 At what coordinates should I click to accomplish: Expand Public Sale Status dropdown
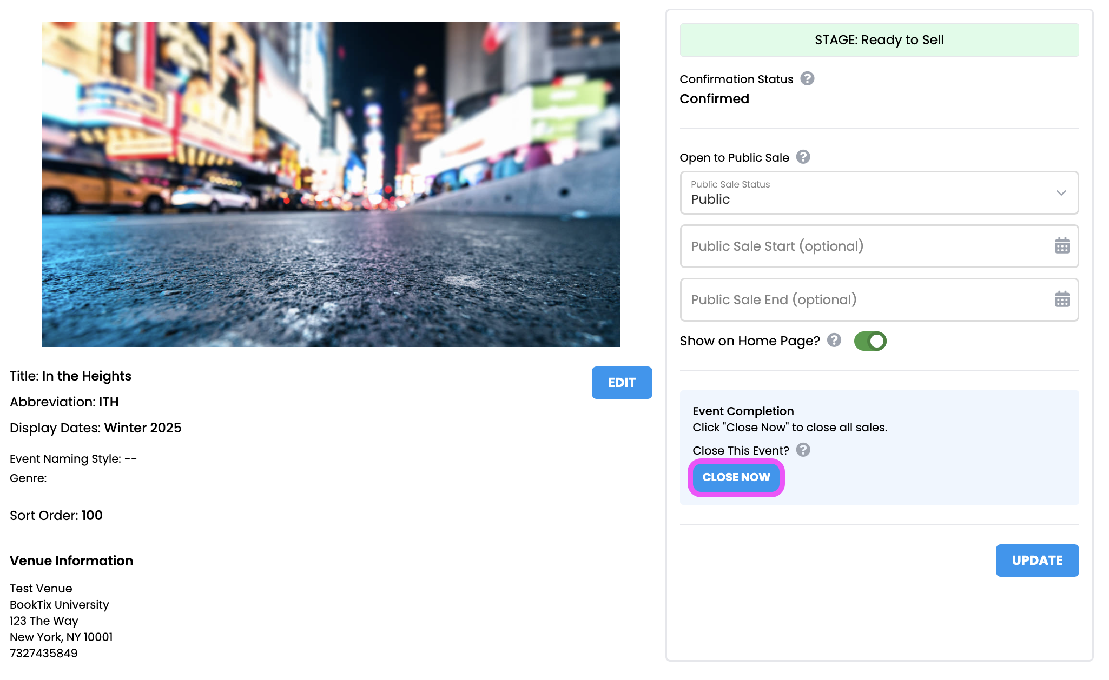[x=879, y=193]
